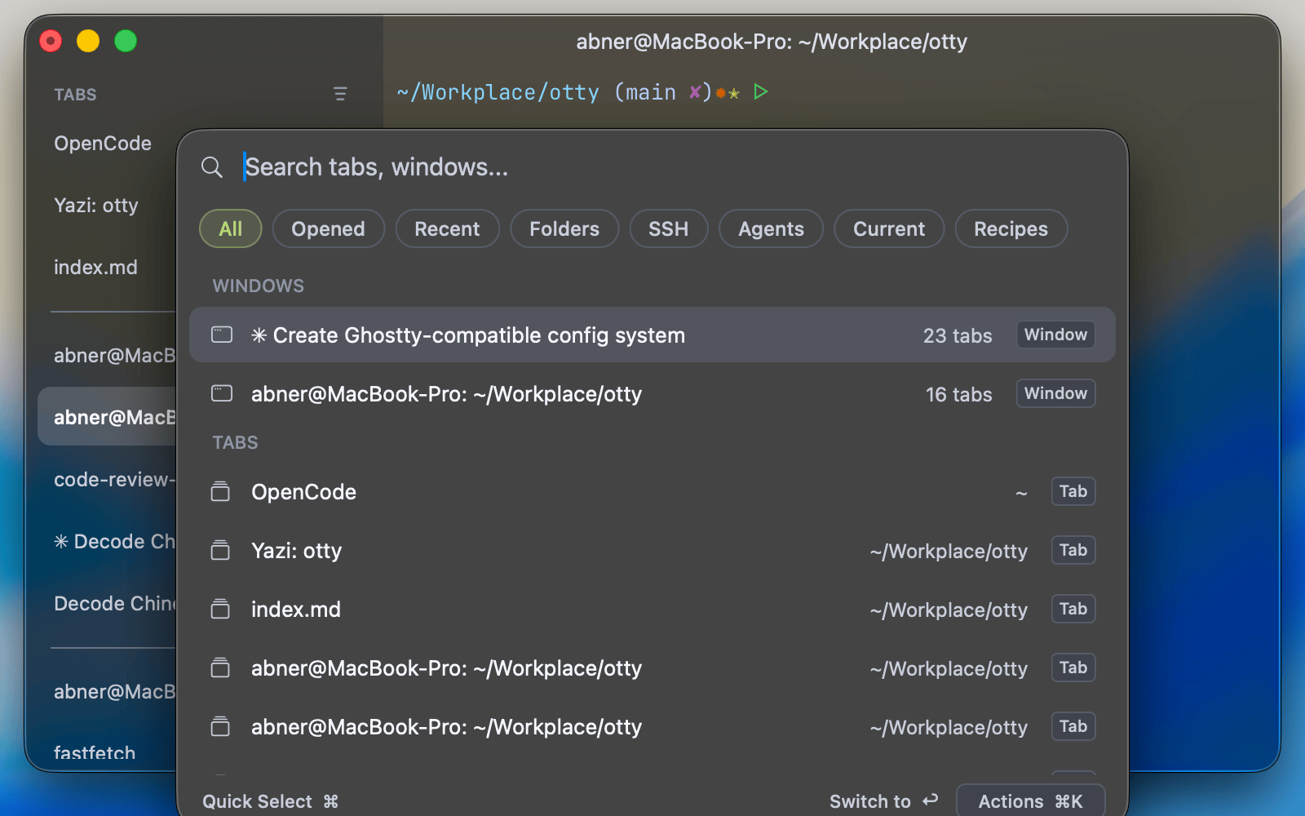Click the sidebar list menu icon next to TABS
1305x816 pixels.
(x=340, y=94)
